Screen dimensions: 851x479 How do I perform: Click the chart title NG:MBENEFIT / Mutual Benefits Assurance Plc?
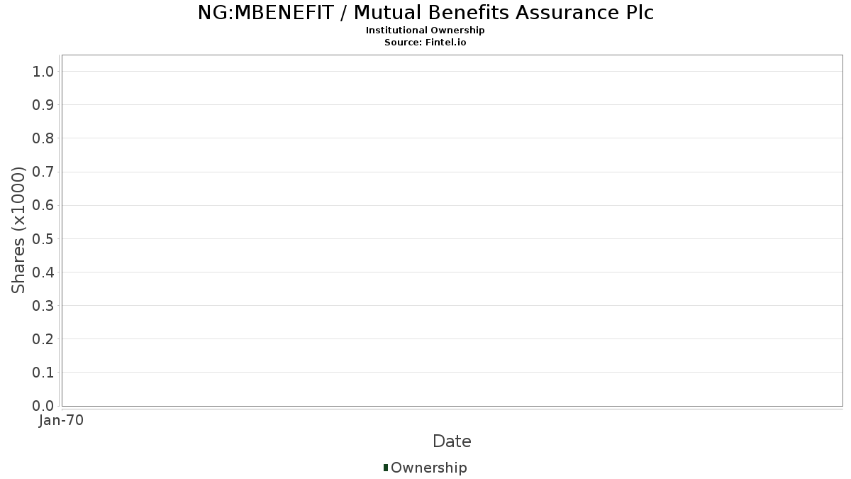[425, 13]
